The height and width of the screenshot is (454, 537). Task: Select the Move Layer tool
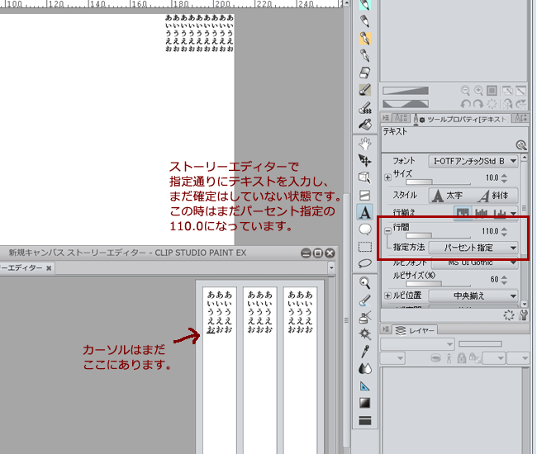[x=364, y=160]
